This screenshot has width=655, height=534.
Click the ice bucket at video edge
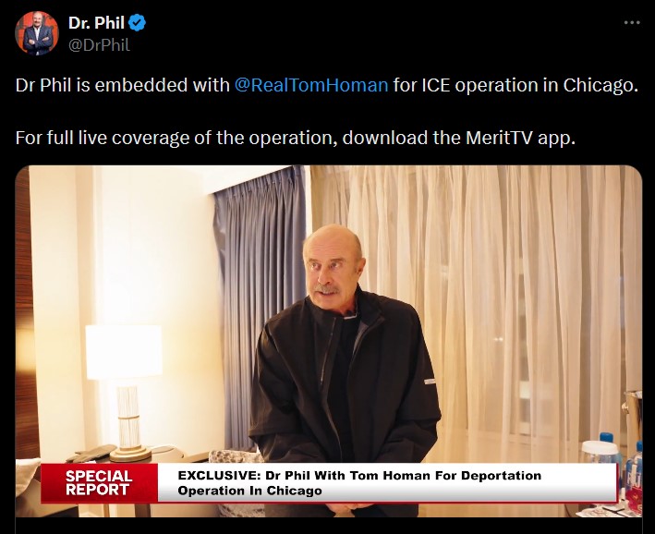tap(633, 418)
